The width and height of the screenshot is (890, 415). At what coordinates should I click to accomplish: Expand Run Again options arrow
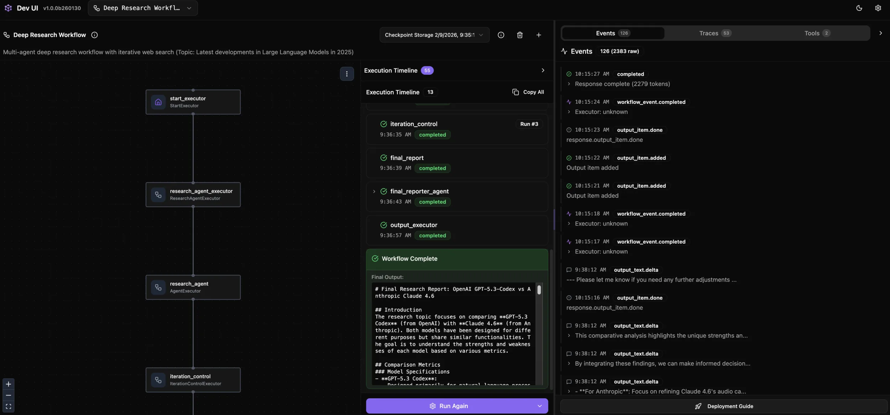pyautogui.click(x=540, y=406)
